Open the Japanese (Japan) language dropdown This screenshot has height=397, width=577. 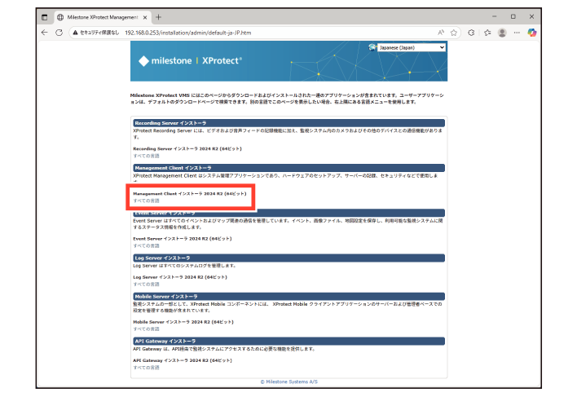[x=412, y=48]
